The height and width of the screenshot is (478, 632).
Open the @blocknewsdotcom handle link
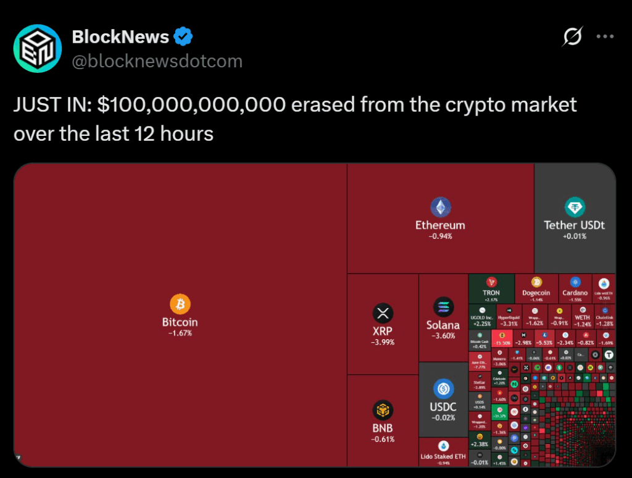point(157,61)
